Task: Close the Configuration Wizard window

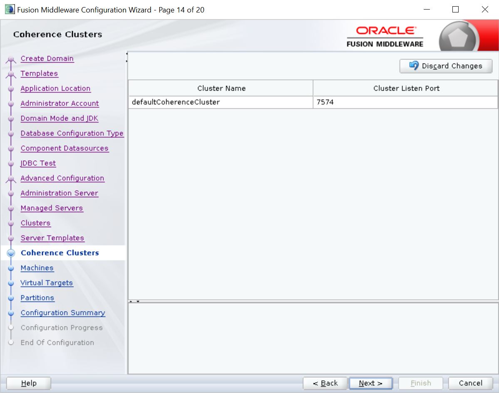Action: (x=485, y=10)
